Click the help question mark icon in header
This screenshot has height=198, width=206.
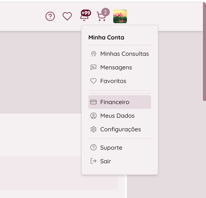click(x=50, y=16)
